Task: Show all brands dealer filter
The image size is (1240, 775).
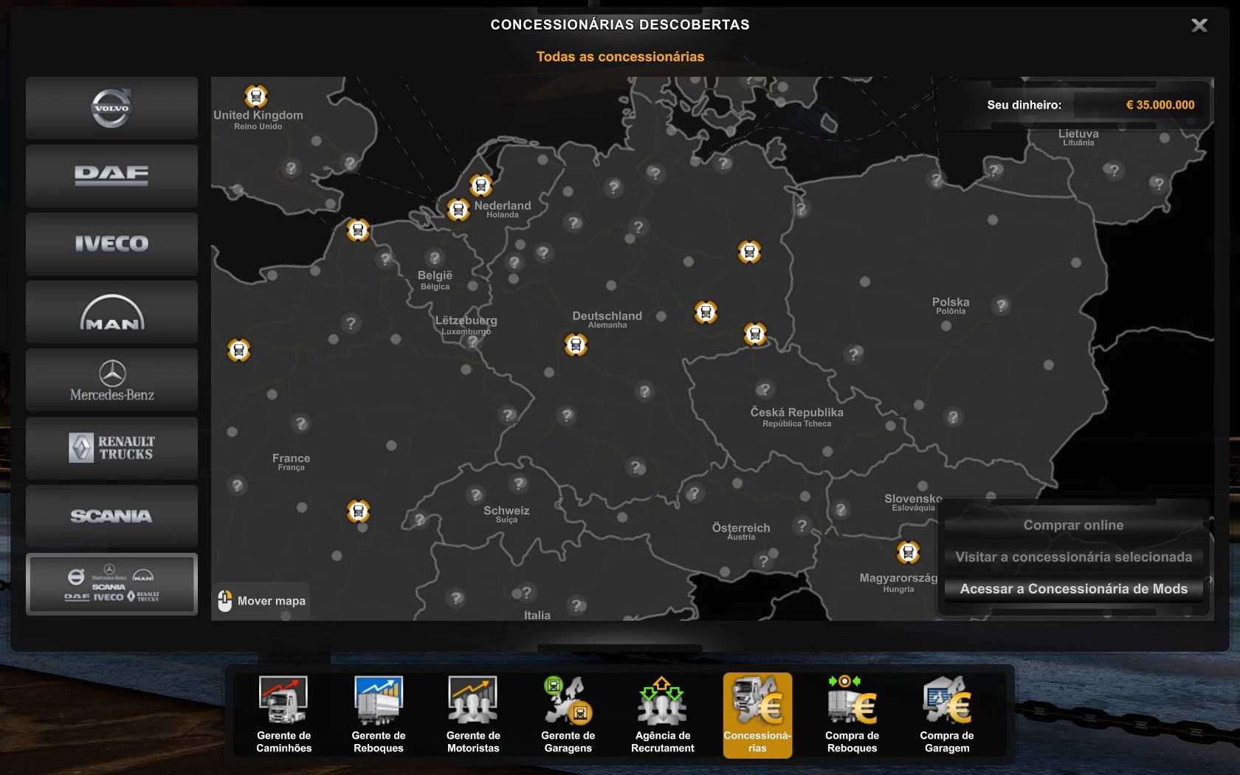Action: point(111,584)
